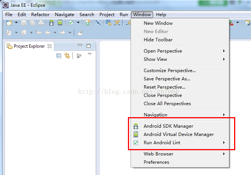Viewport: 251px width, 175px height.
Task: Click the Forward navigation arrow in the toolbar
Action: 63,33
